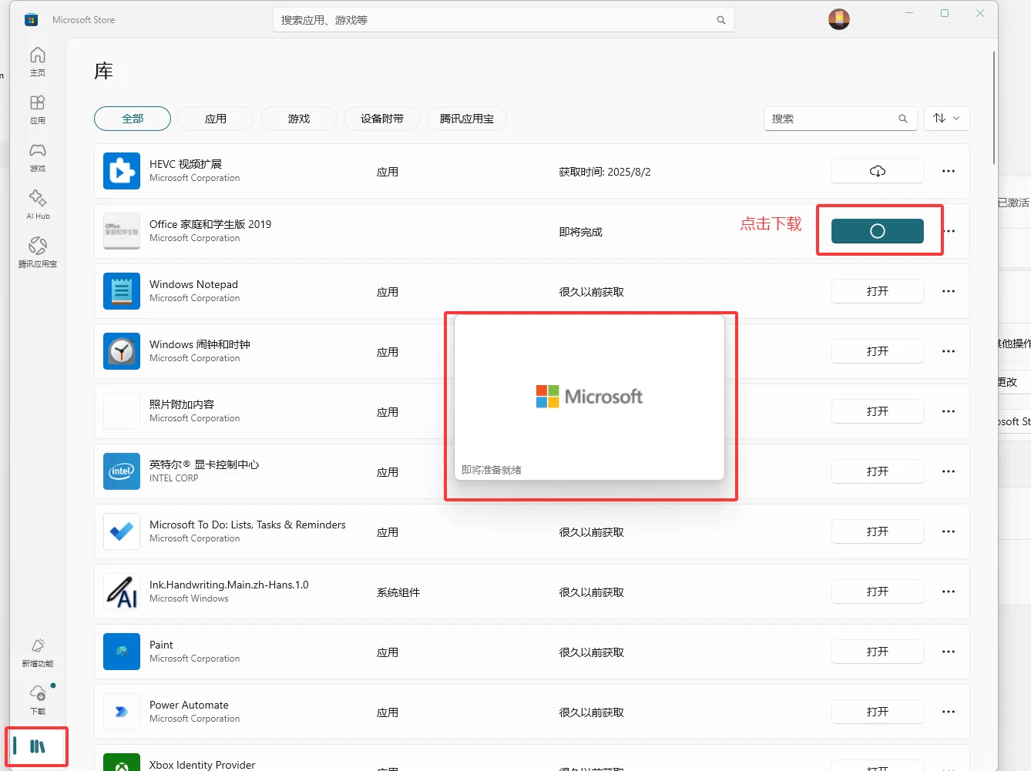Open more options for HEVC 视频扩展
This screenshot has height=771, width=1031.
click(949, 171)
